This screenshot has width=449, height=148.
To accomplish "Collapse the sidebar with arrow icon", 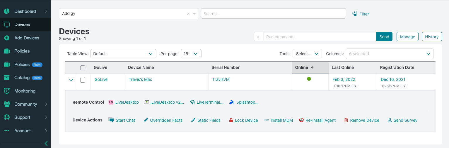I will pos(46,143).
